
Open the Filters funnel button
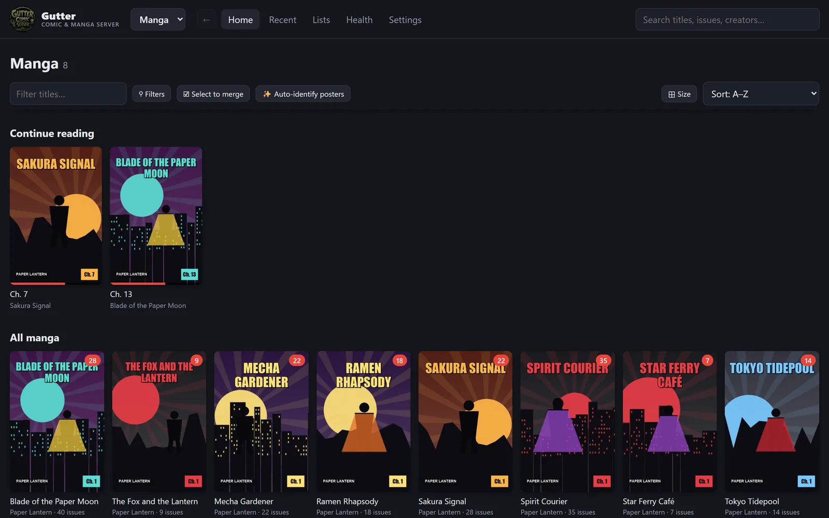[x=151, y=94]
